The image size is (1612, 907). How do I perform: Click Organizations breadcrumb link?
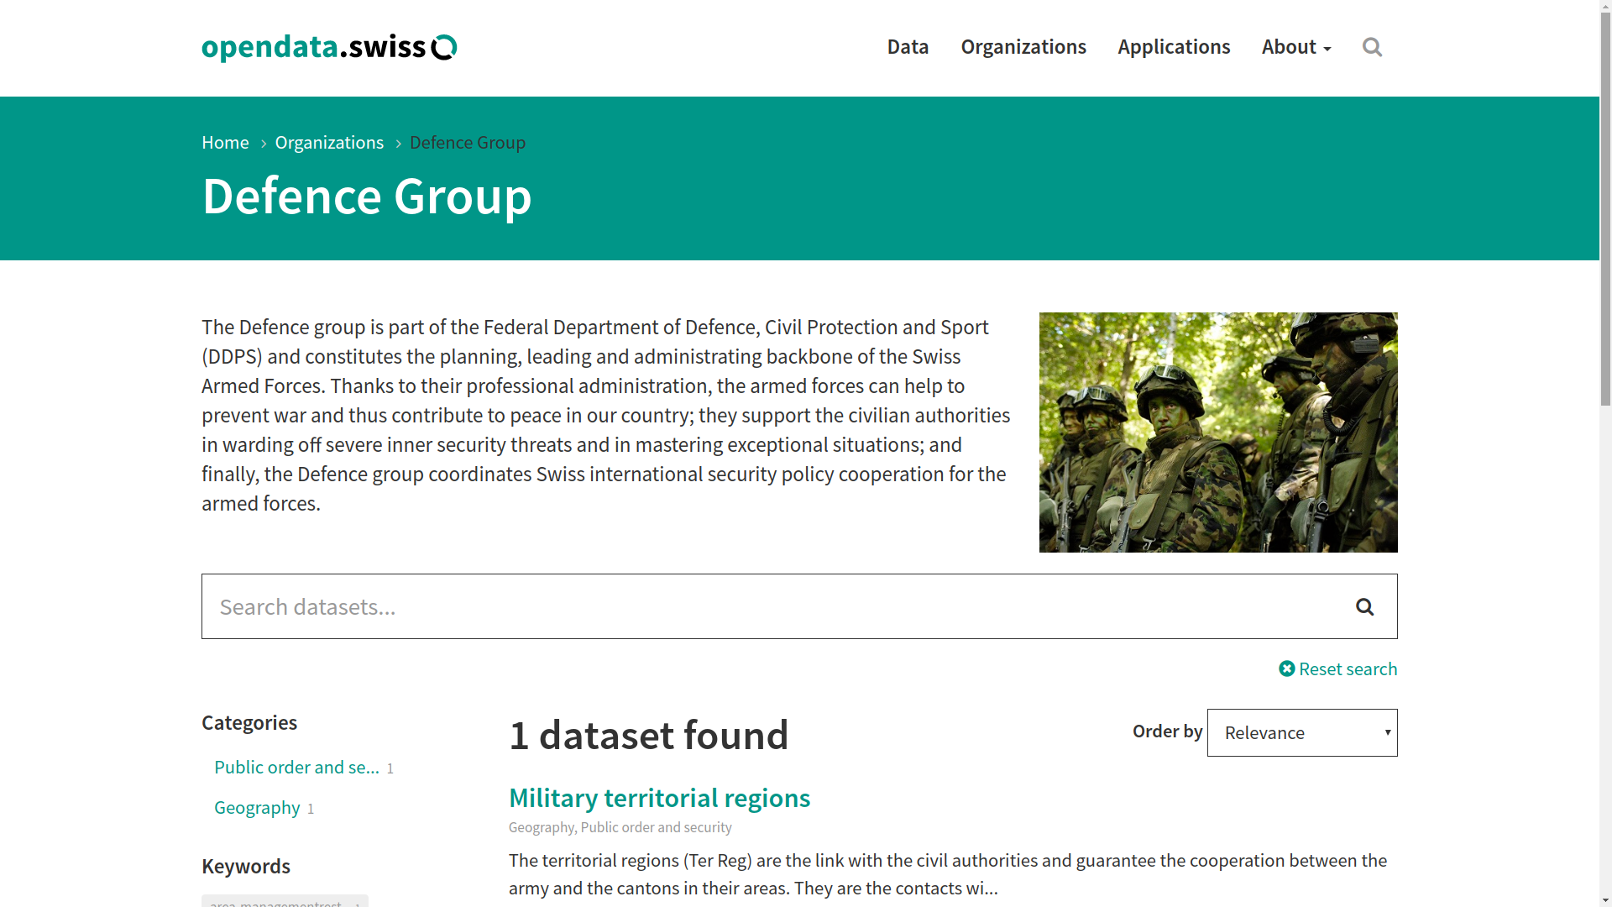click(329, 143)
